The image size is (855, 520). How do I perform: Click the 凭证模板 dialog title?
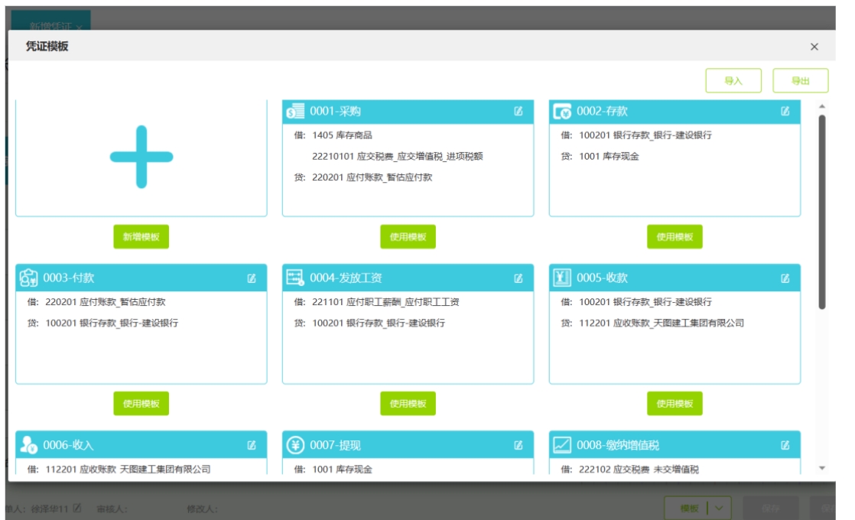pos(47,47)
